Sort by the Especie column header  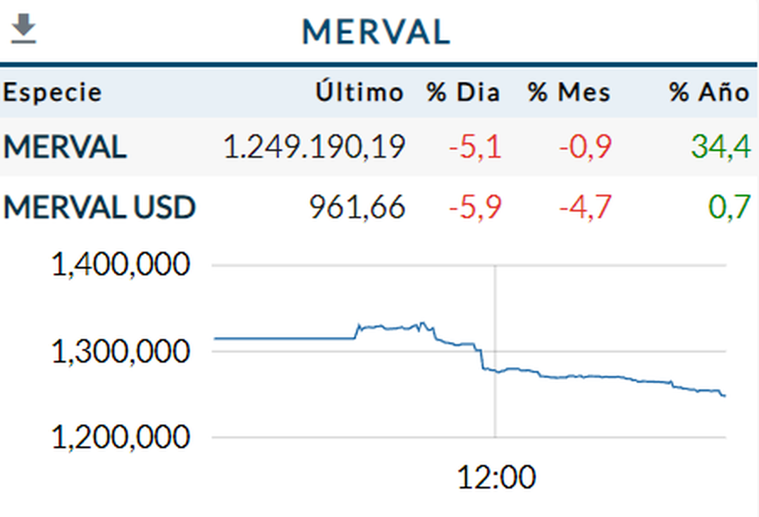pos(52,93)
